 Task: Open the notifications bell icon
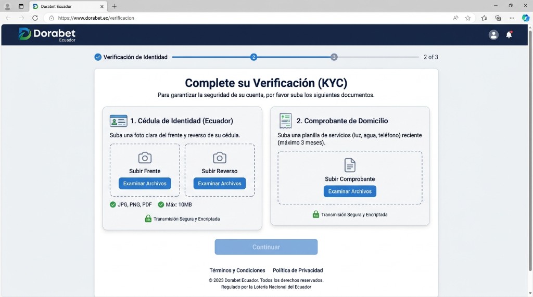pyautogui.click(x=509, y=35)
